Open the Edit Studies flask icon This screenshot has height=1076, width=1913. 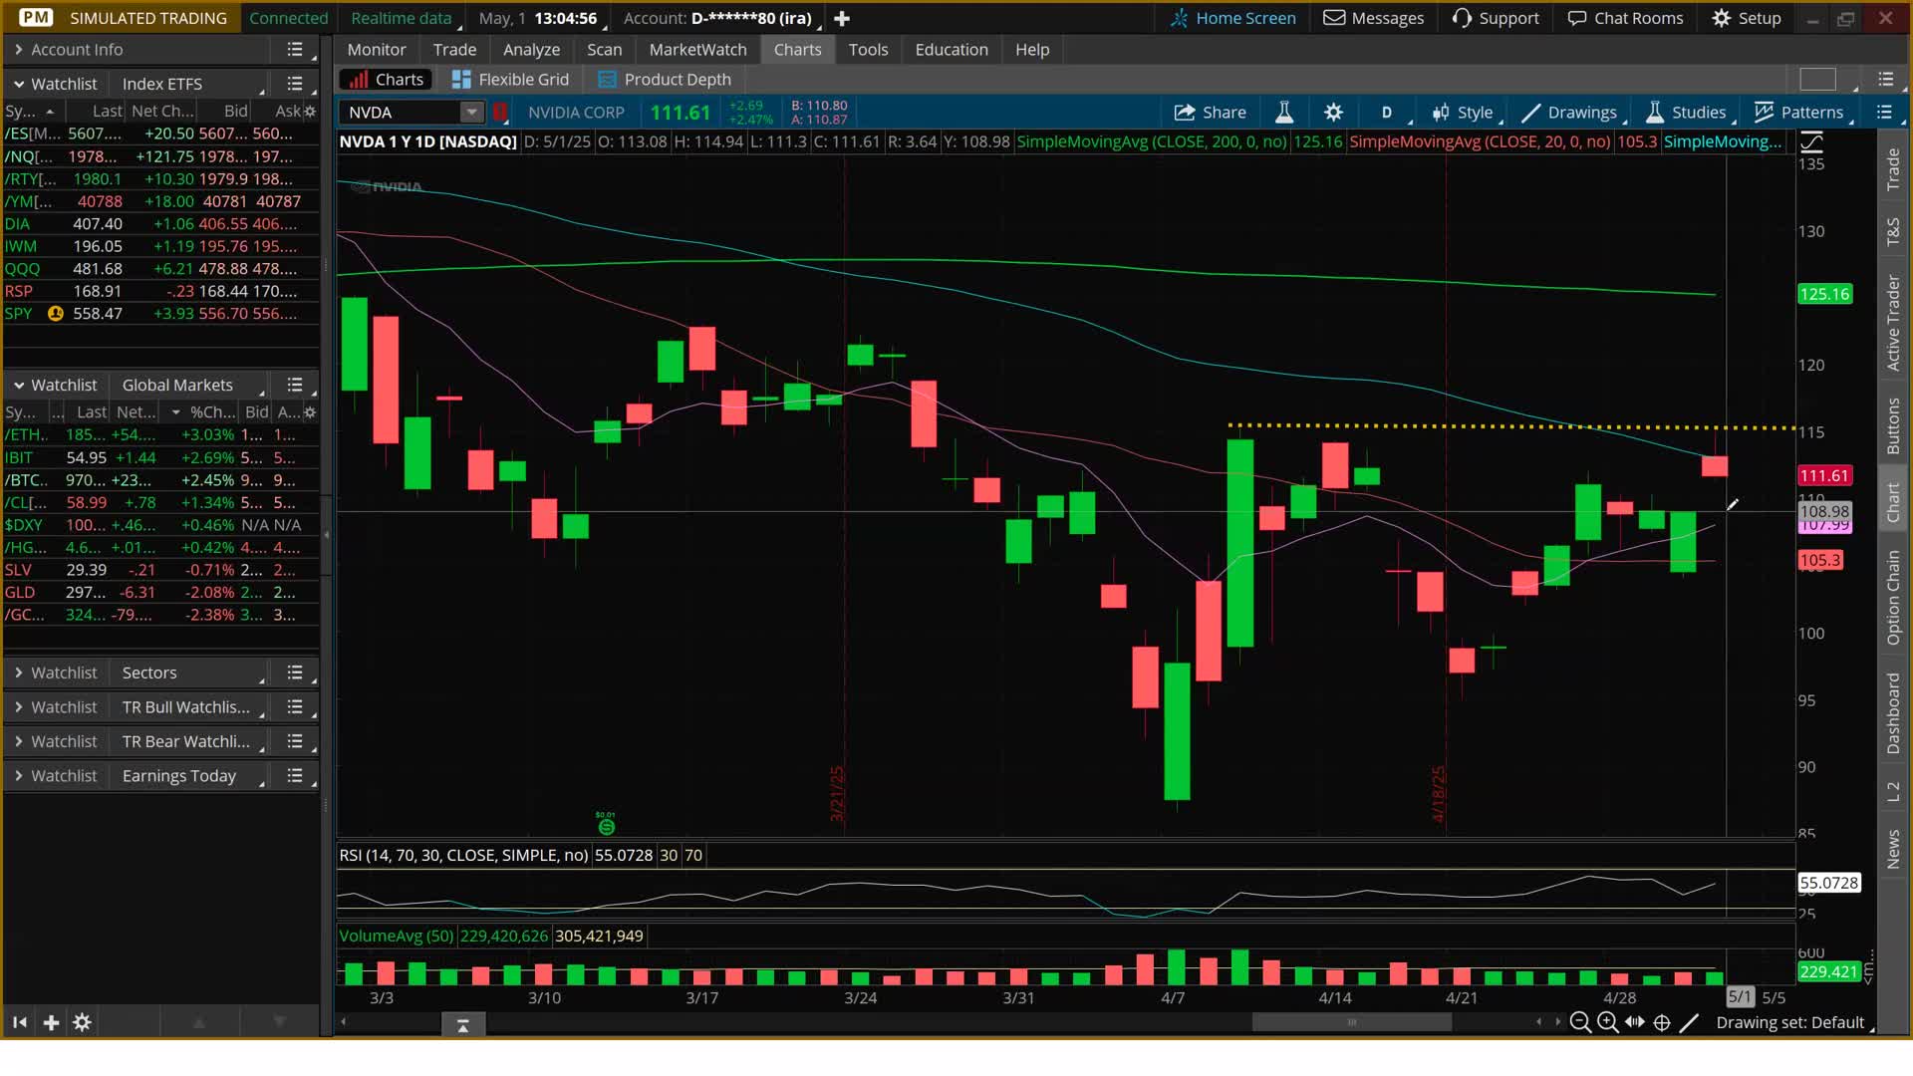point(1284,113)
